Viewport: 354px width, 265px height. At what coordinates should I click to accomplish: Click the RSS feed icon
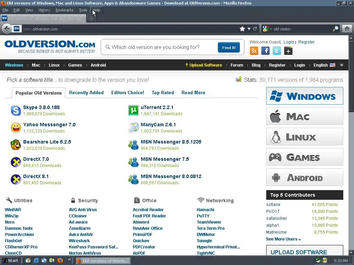(x=254, y=51)
